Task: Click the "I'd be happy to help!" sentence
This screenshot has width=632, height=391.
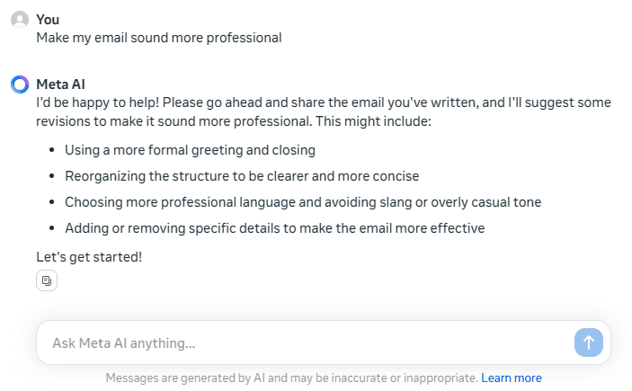Action: point(97,102)
